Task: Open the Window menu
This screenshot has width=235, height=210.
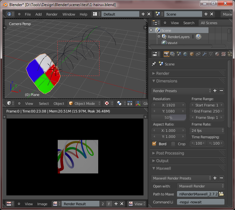Action: pos(69,14)
